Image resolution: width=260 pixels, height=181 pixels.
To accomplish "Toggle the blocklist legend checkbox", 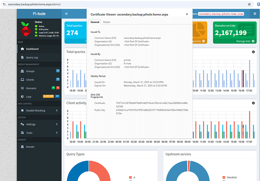I will pyautogui.click(x=224, y=177).
